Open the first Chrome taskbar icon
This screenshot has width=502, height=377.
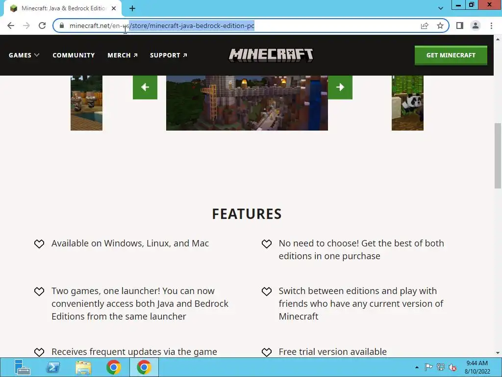(x=114, y=367)
